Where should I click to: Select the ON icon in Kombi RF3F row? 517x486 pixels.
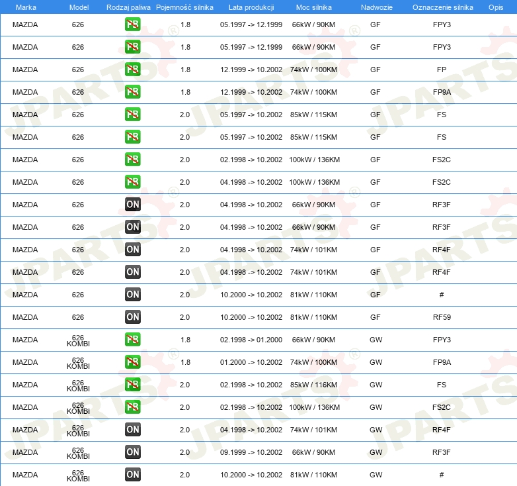pos(133,452)
